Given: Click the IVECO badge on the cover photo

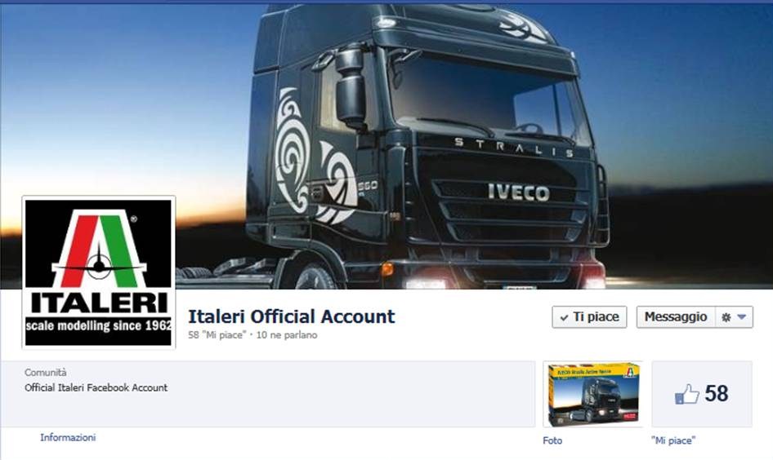Looking at the screenshot, I should pos(519,192).
